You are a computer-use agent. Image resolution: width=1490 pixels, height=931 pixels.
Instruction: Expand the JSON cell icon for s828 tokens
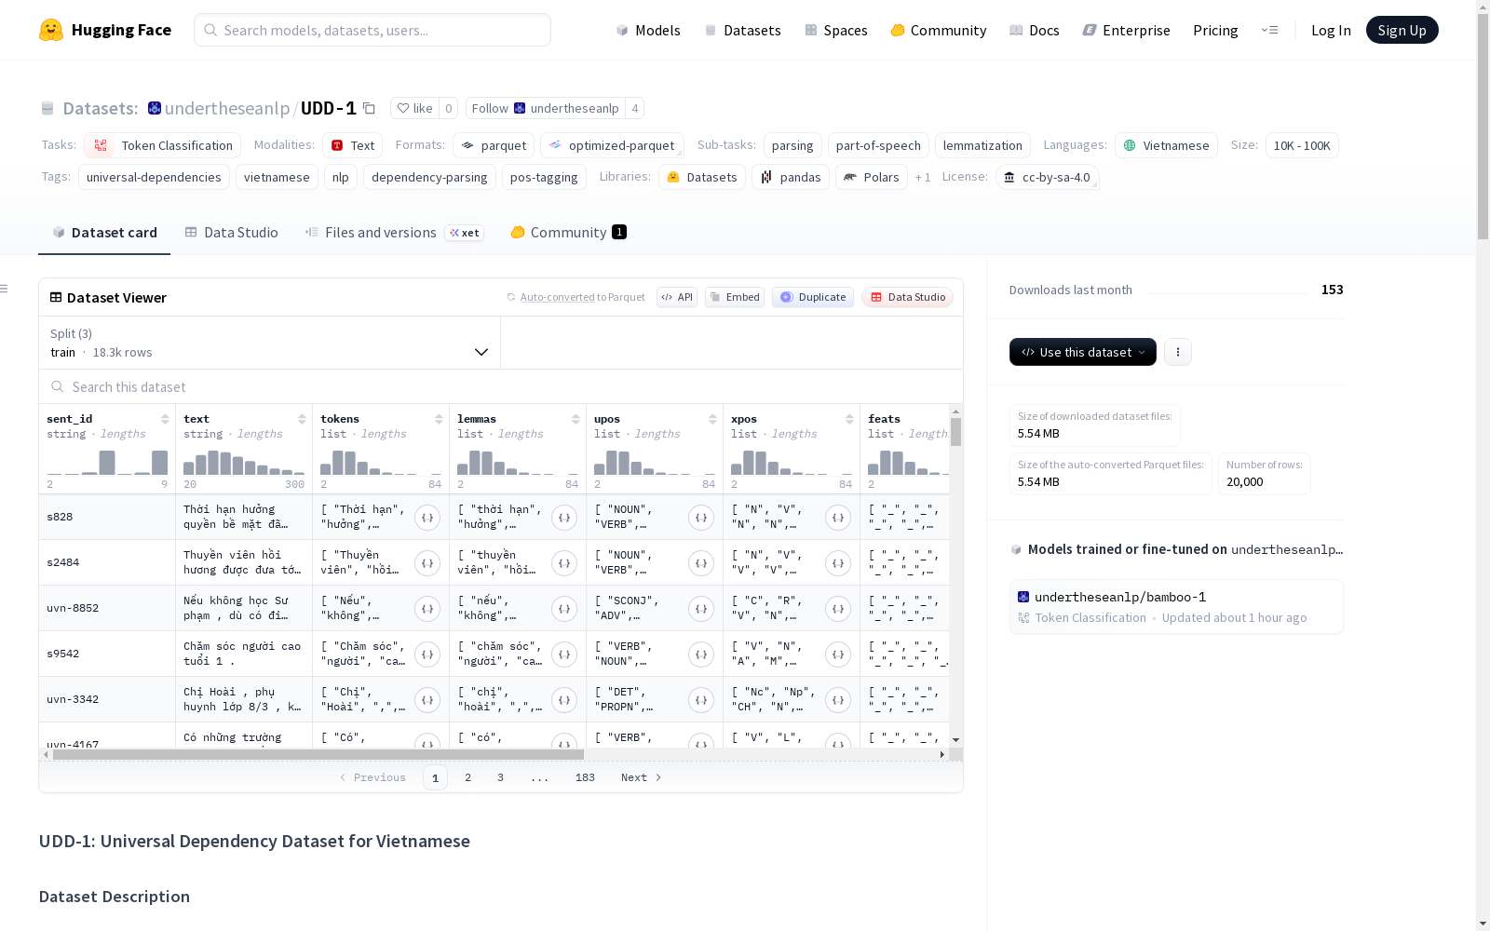(x=427, y=518)
